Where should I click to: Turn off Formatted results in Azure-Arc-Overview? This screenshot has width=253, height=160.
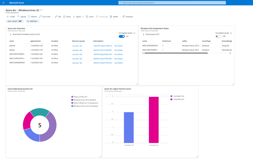tap(122, 36)
